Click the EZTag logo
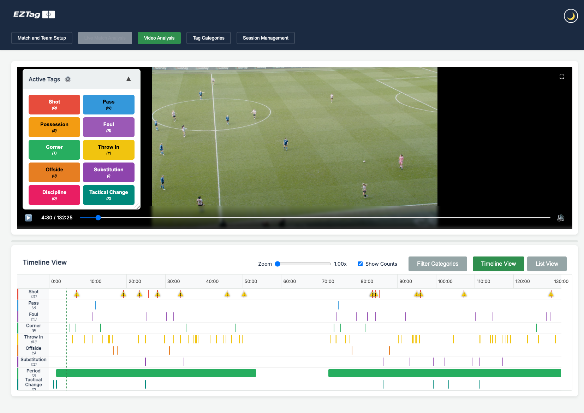This screenshot has height=413, width=584. click(34, 14)
